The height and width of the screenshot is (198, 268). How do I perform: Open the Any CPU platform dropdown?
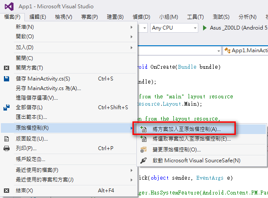click(x=174, y=28)
